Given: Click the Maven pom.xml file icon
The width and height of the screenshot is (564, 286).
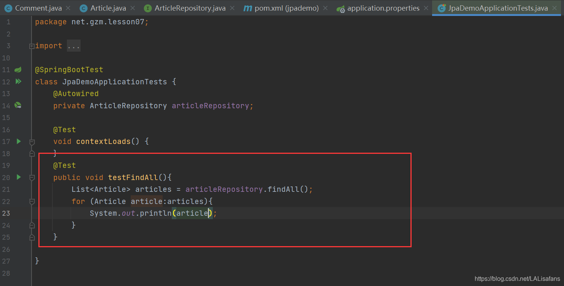Looking at the screenshot, I should [248, 8].
